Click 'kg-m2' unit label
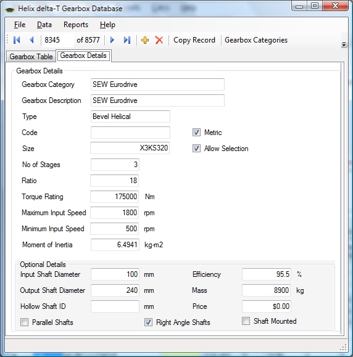 click(154, 245)
